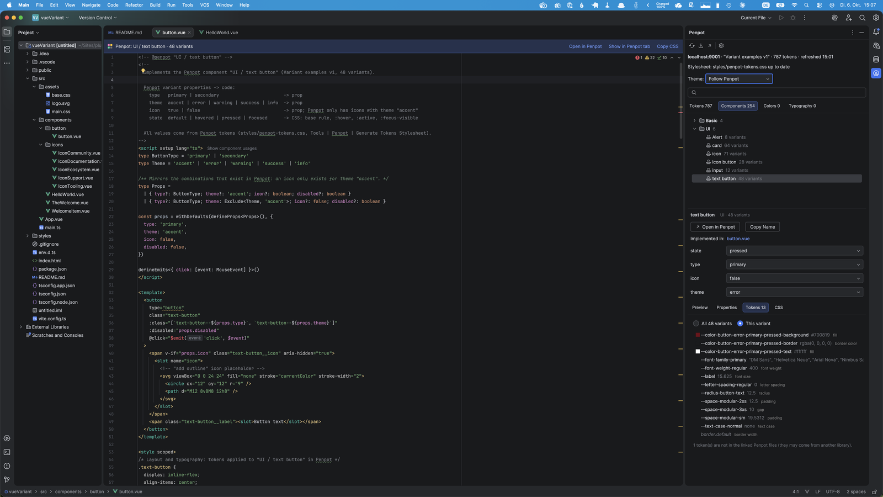The width and height of the screenshot is (883, 497).
Task: Open the Terminal tool window icon
Action: pos(7,452)
